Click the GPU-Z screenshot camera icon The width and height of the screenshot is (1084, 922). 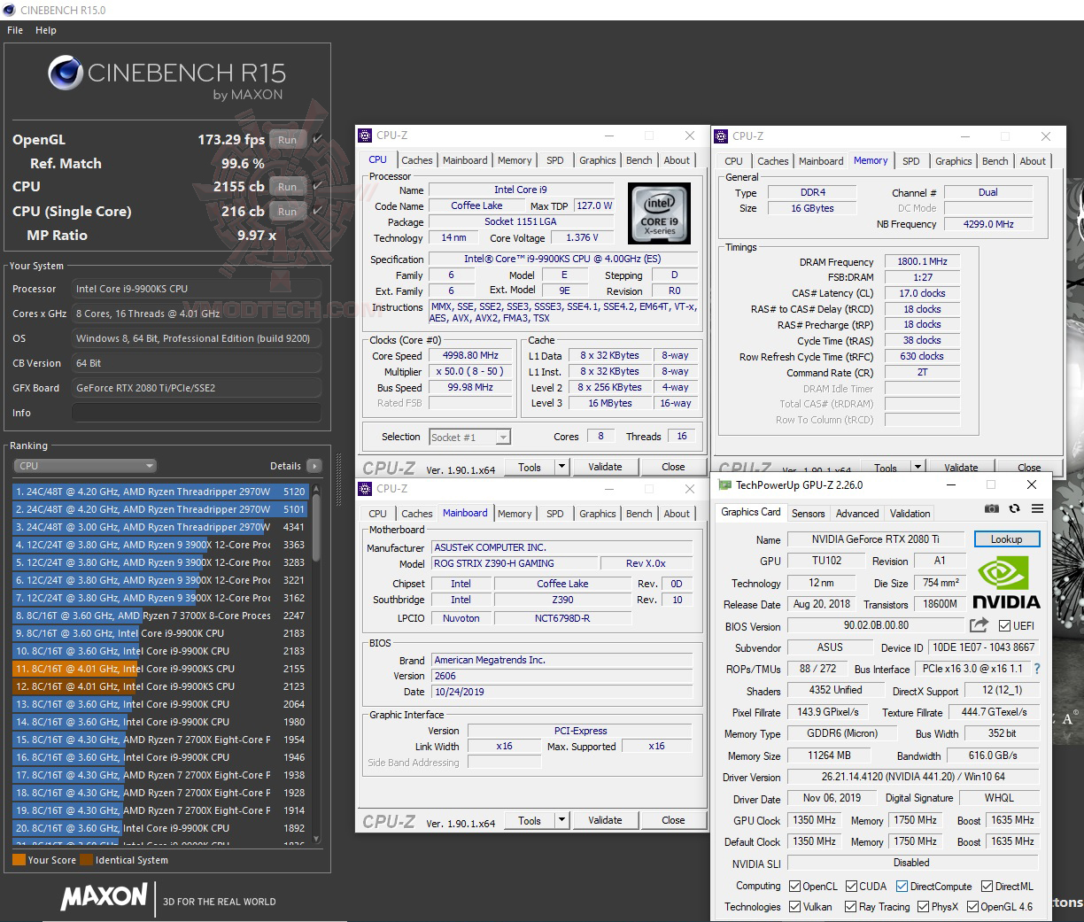[x=992, y=508]
